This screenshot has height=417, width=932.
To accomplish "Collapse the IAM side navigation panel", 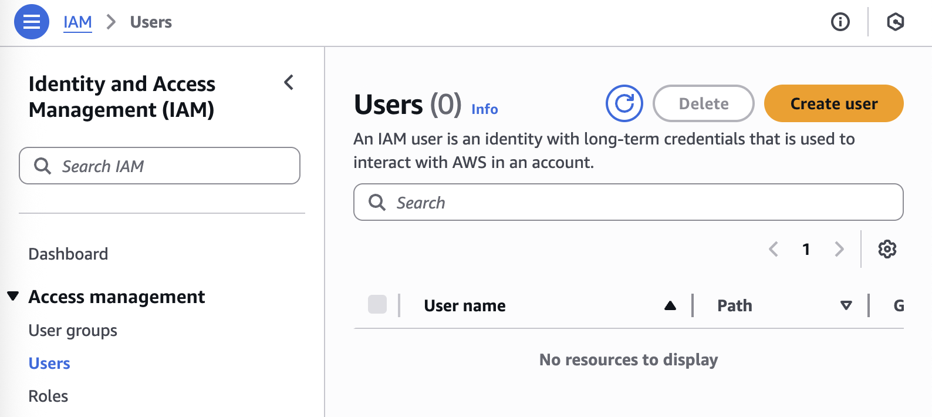I will pyautogui.click(x=289, y=83).
